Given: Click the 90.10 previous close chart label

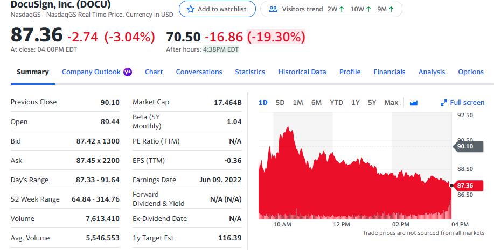Looking at the screenshot, I should (x=464, y=146).
